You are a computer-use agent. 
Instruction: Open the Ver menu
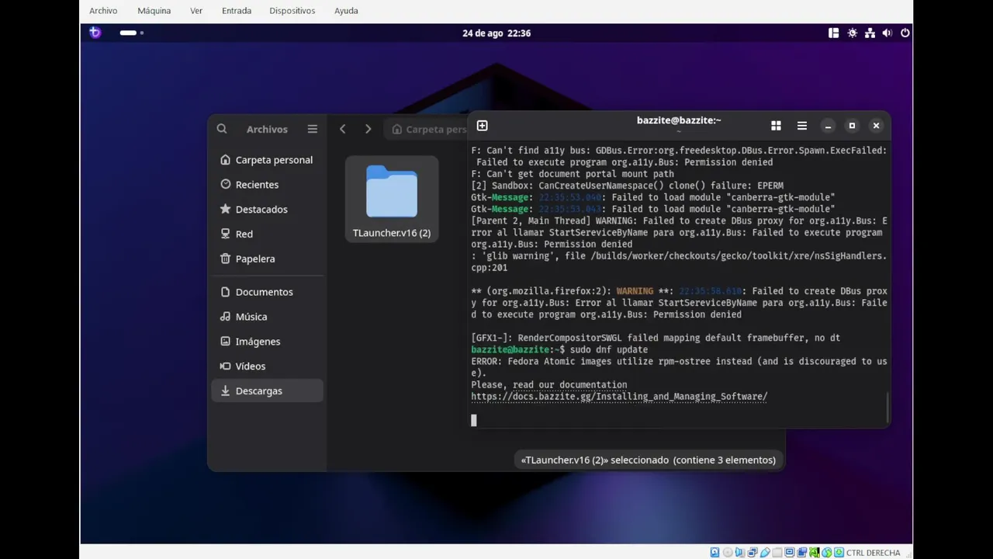pos(196,11)
